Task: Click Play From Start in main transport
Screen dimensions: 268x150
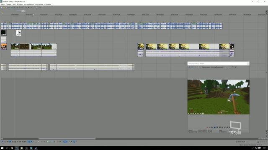Action: (x=8, y=142)
